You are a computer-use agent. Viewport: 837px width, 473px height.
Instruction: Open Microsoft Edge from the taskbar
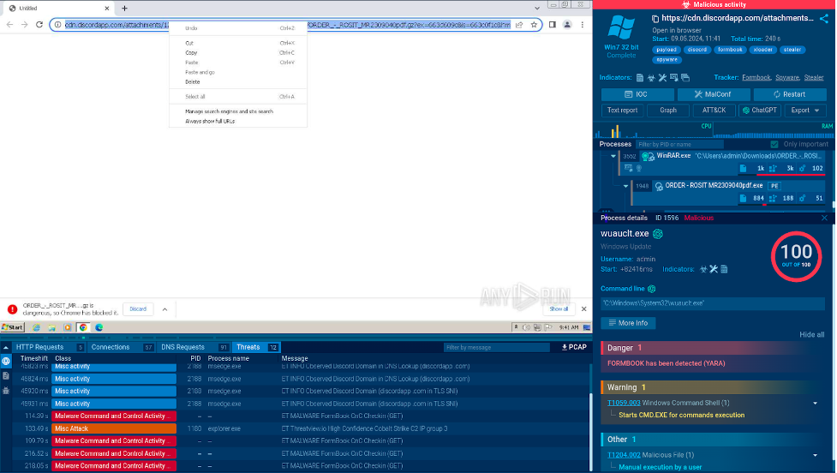(99, 327)
